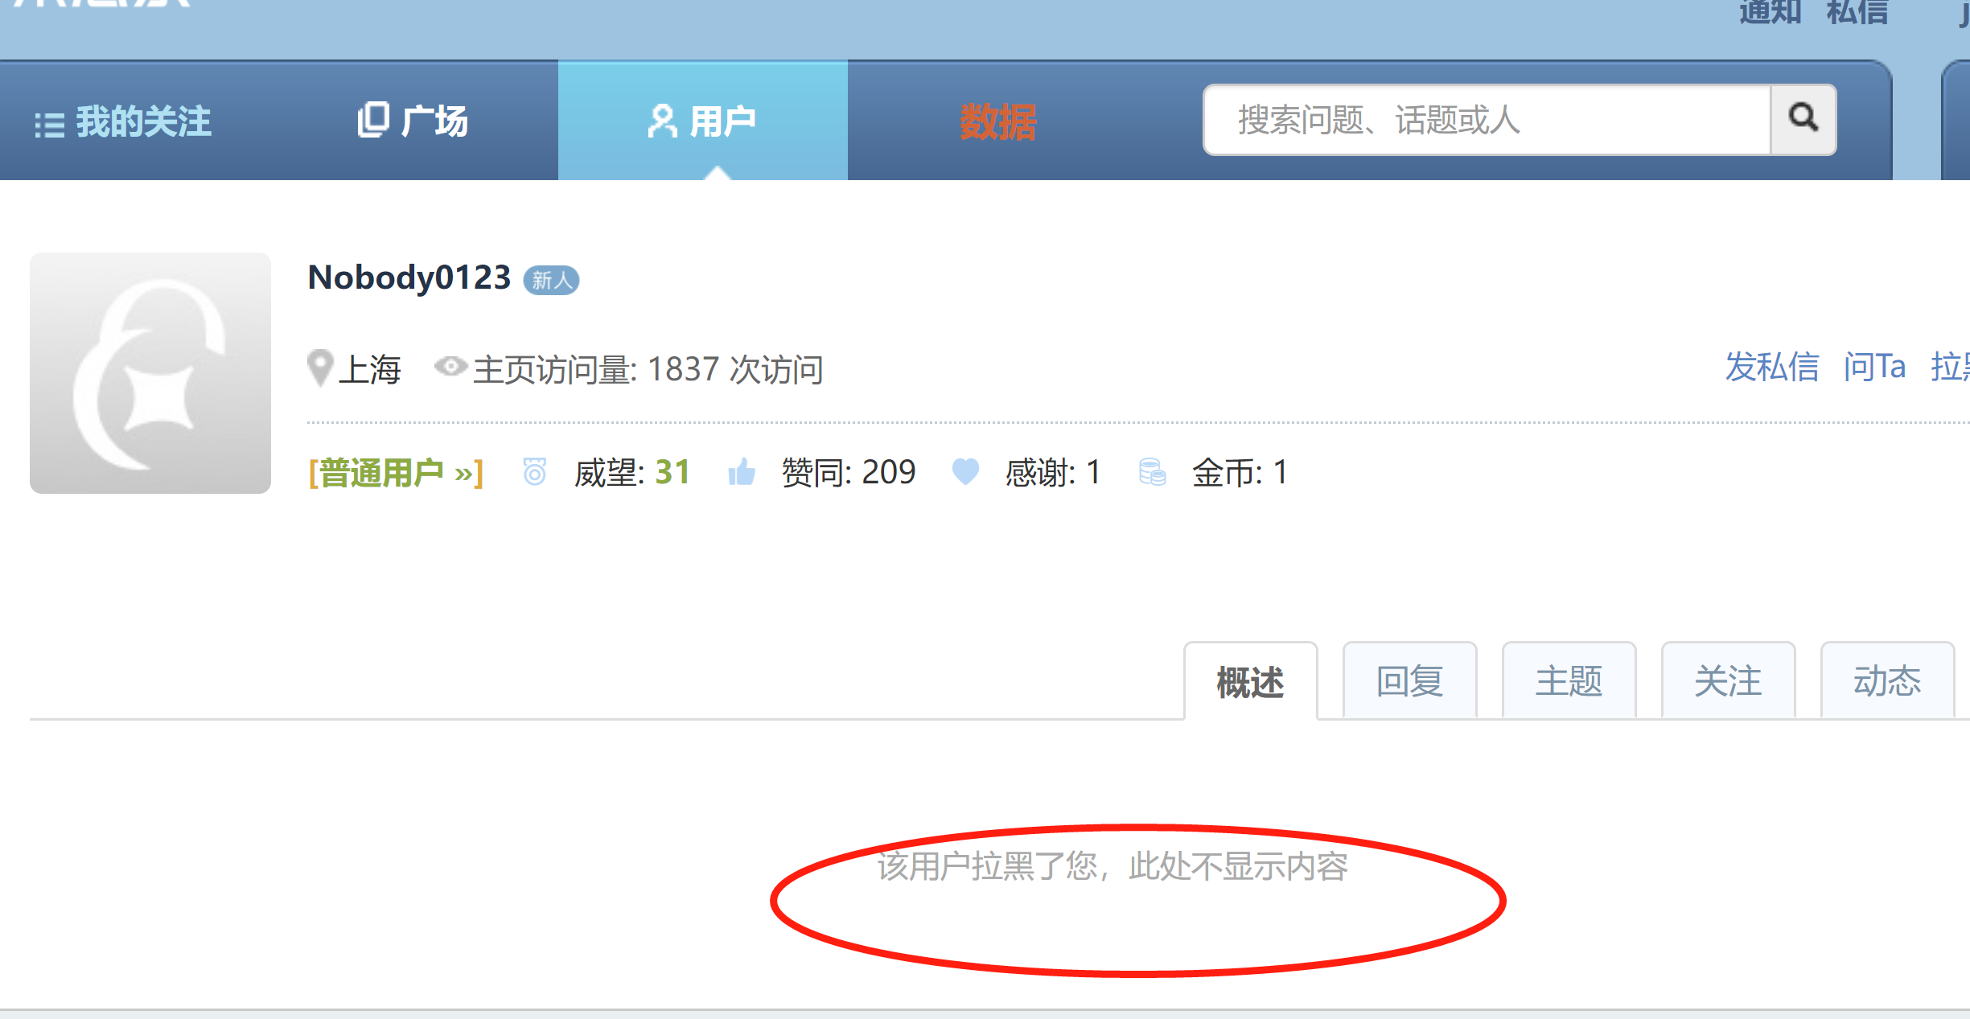Click the magnifier search button

coord(1803,120)
